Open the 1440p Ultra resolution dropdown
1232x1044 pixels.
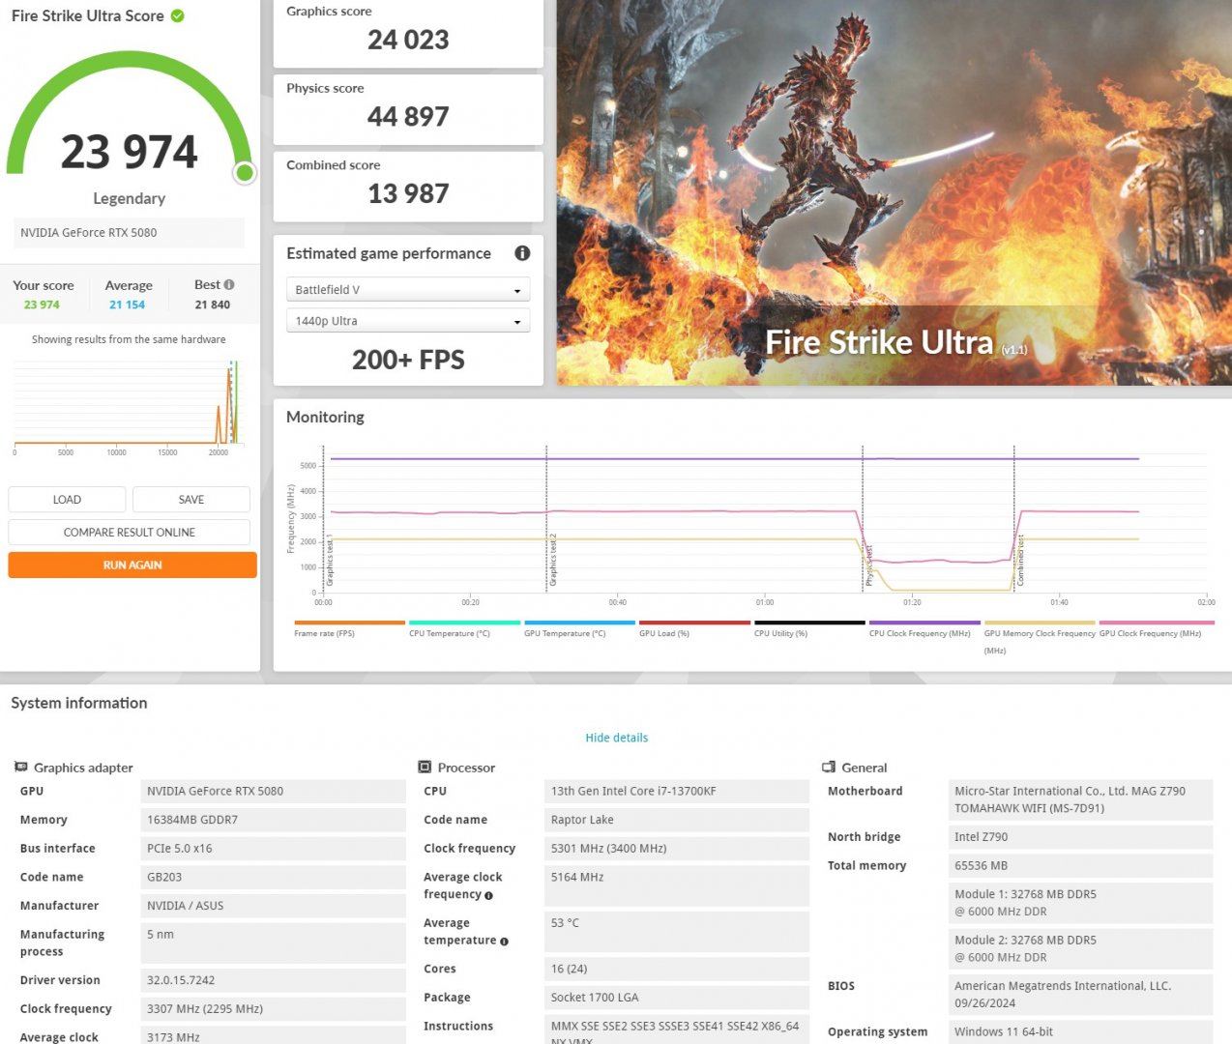tap(408, 321)
